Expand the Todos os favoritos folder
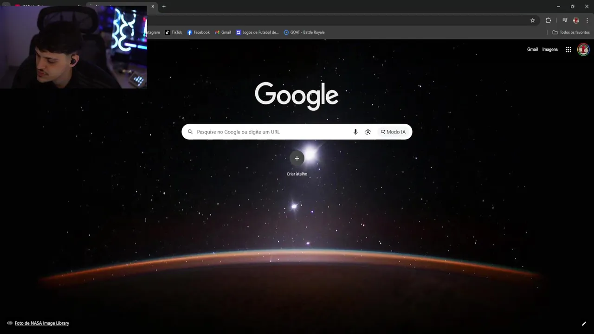The image size is (594, 334). (571, 32)
